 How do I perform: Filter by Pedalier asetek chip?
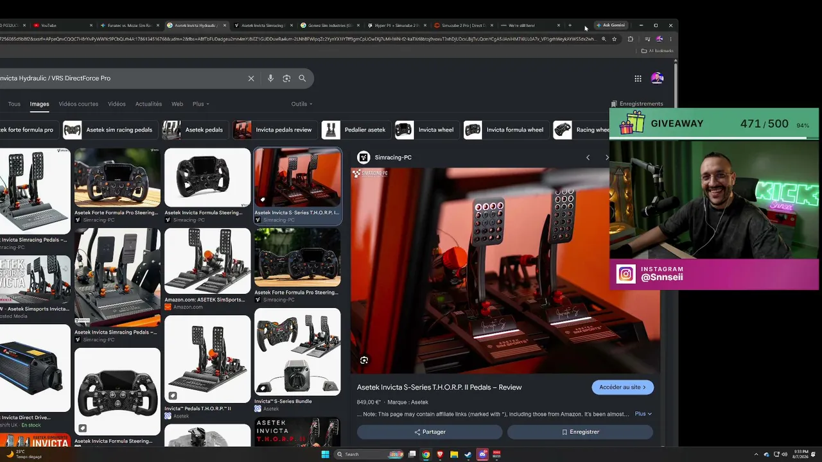coord(356,130)
